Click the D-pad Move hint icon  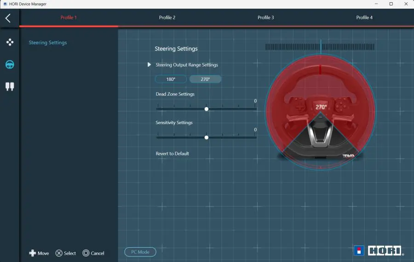[x=33, y=253]
